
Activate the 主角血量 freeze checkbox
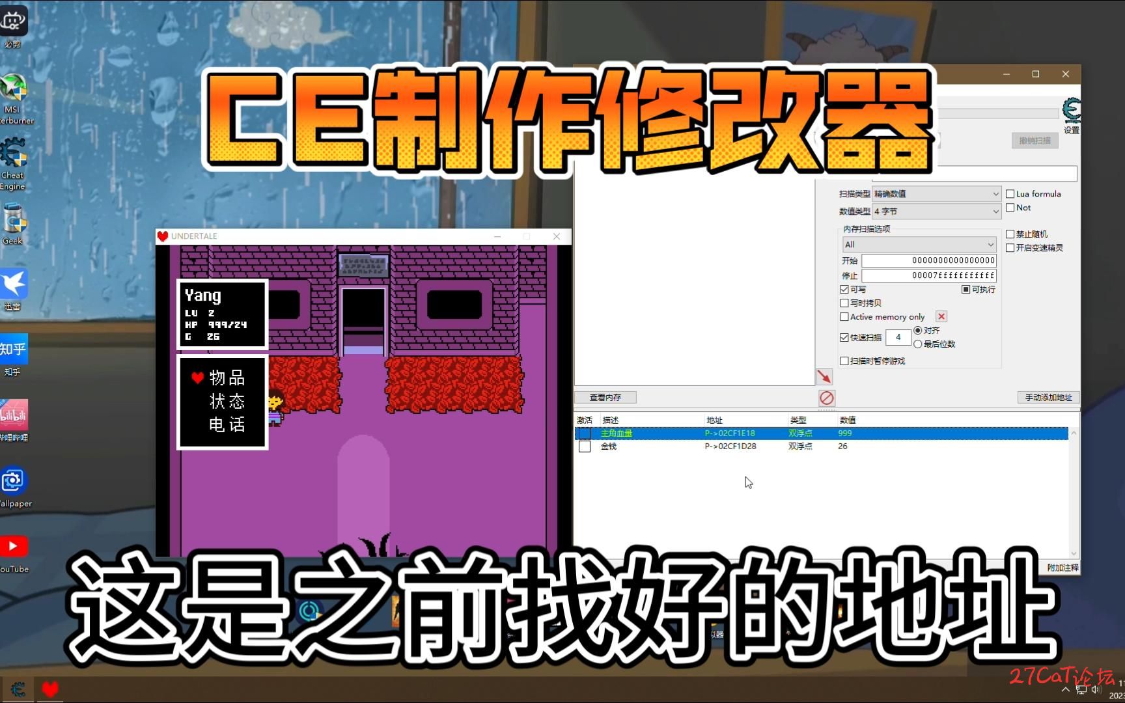pos(585,434)
